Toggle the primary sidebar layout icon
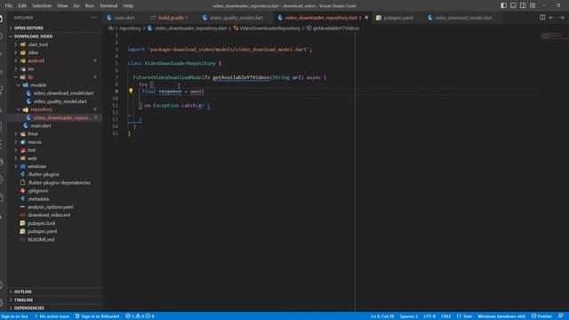Screen dimensions: 569x320 click(504, 5)
